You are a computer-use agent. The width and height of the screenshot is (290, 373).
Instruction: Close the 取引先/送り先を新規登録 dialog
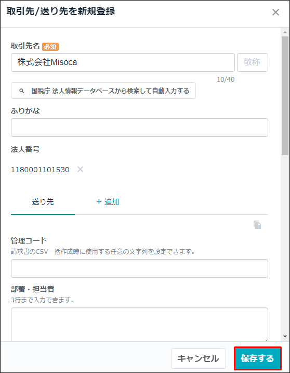point(275,12)
